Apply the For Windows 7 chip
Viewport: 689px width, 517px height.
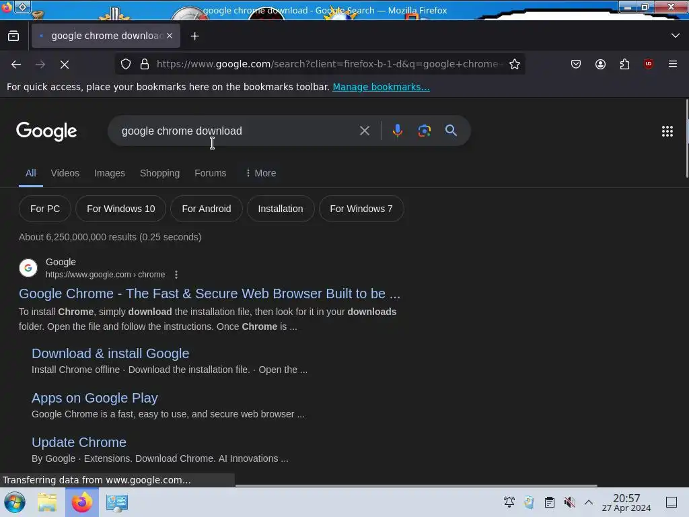tap(361, 209)
